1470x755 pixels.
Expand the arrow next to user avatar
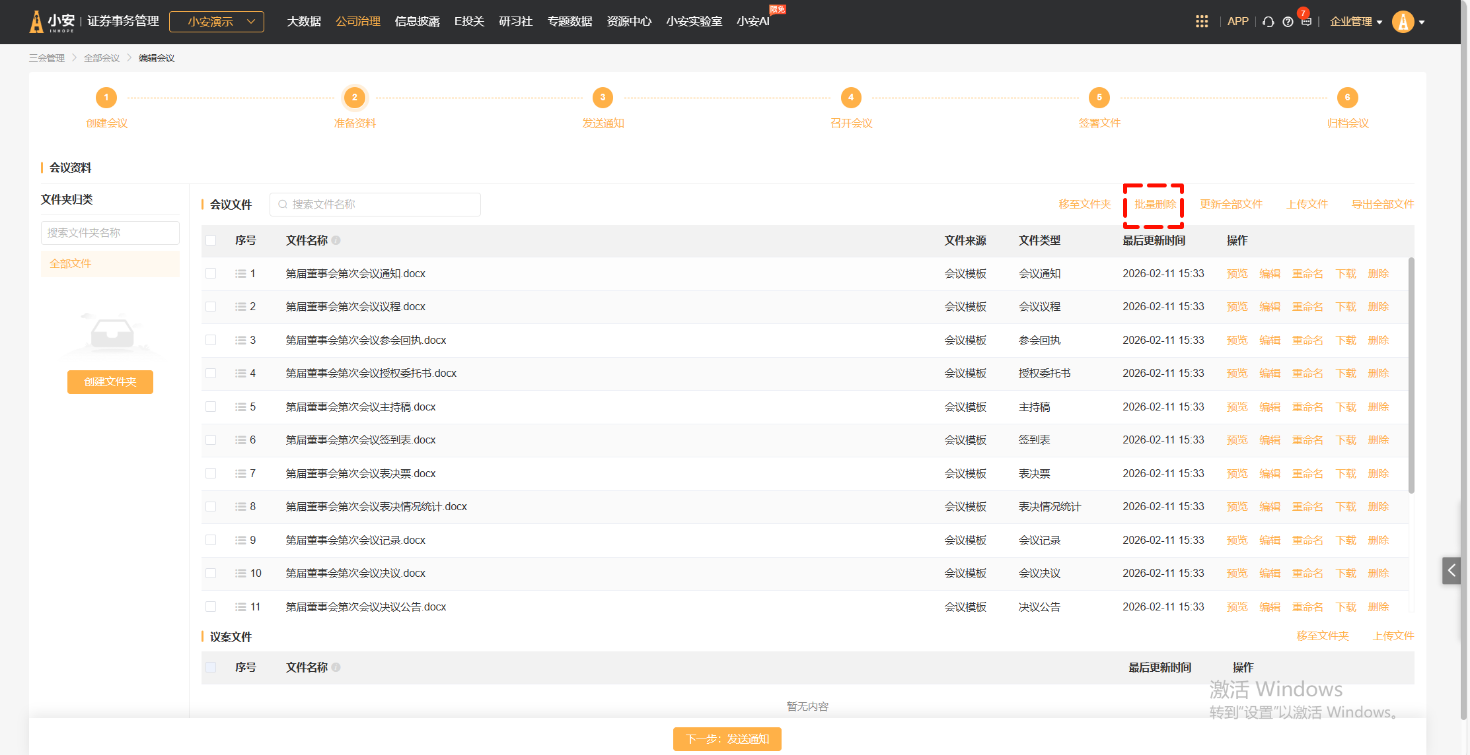1422,22
